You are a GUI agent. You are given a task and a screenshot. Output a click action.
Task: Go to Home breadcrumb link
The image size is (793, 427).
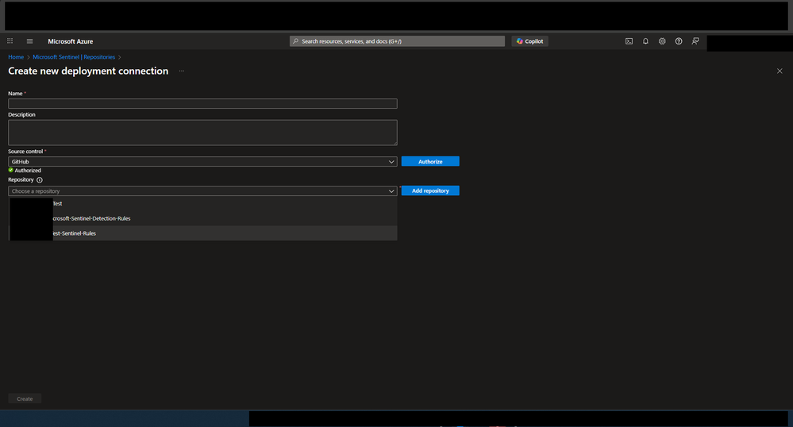16,56
